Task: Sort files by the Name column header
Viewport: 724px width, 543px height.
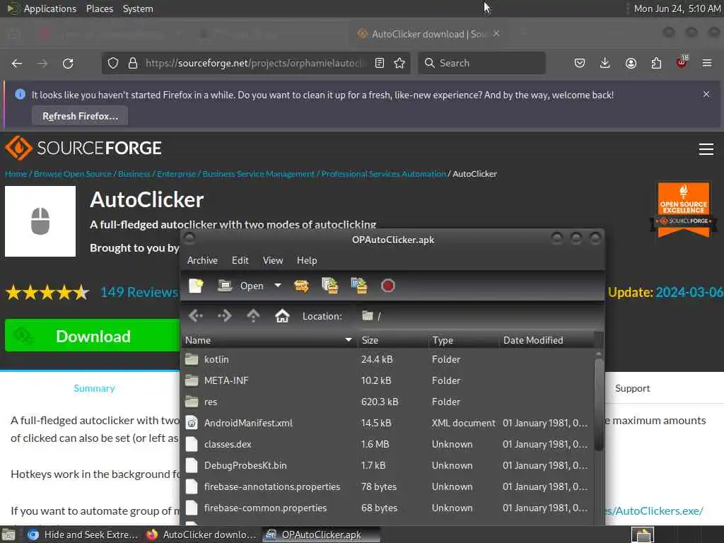Action: point(269,340)
